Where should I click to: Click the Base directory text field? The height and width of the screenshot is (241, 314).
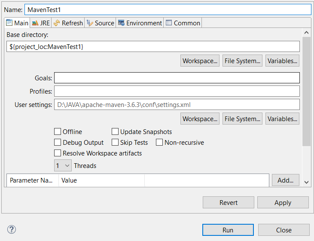point(153,46)
